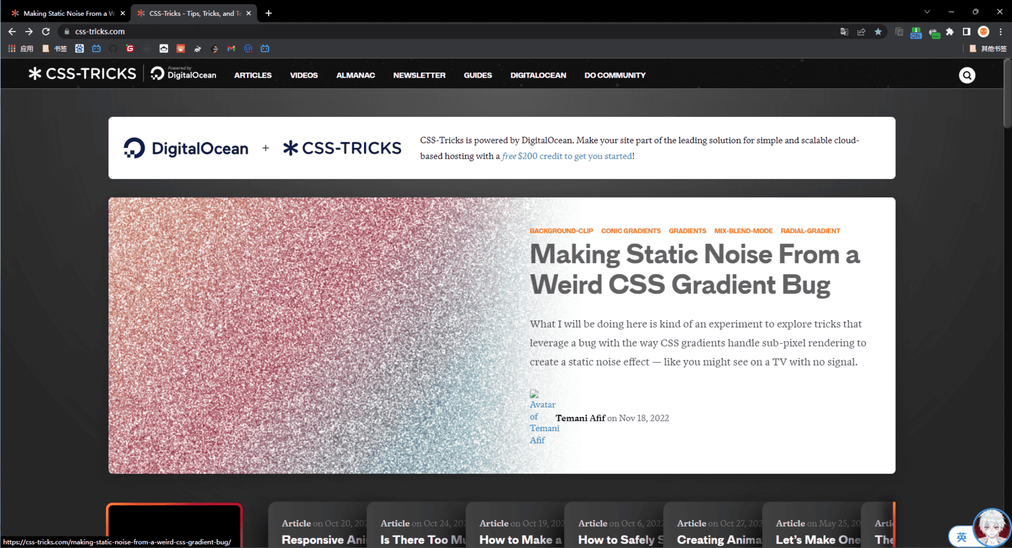Viewport: 1012px width, 548px height.
Task: Switch to the Making Static Noise tab
Action: tap(64, 13)
